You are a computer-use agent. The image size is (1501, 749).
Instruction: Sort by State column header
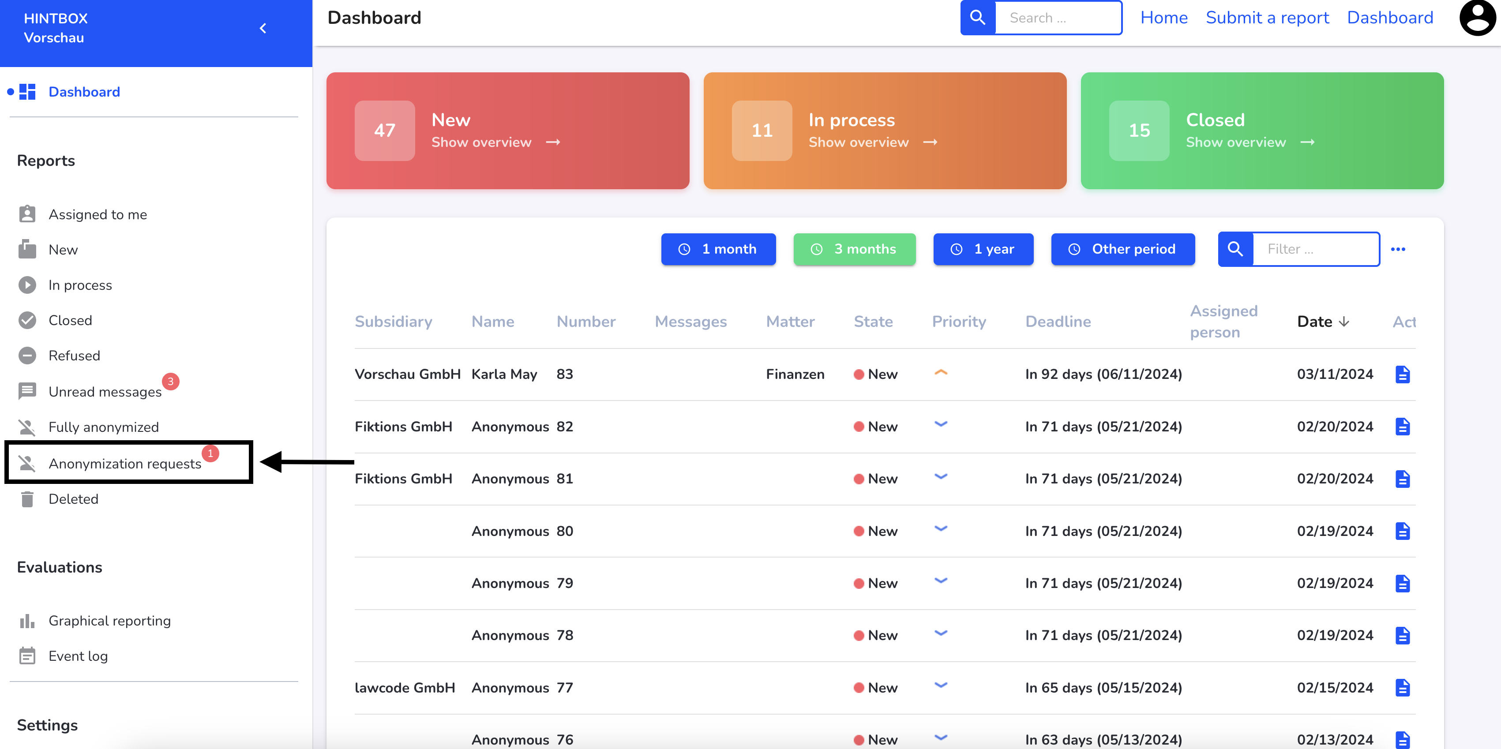pyautogui.click(x=873, y=322)
